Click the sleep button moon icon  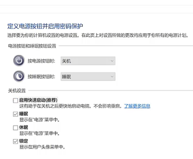point(19,77)
